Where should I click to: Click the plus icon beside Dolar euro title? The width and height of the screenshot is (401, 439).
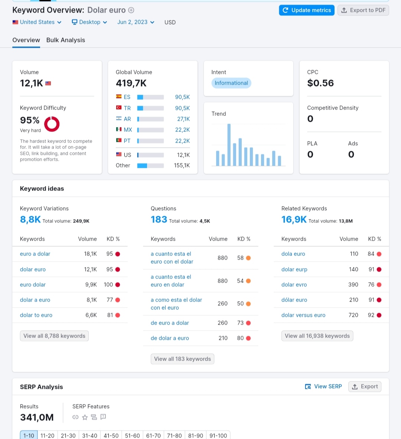(x=131, y=10)
